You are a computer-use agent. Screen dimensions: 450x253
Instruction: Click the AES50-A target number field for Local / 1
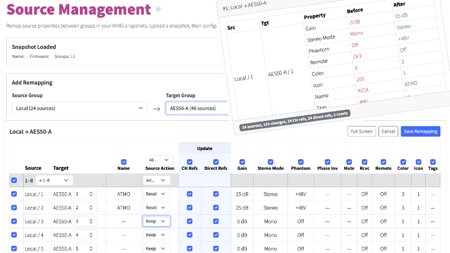click(x=85, y=194)
